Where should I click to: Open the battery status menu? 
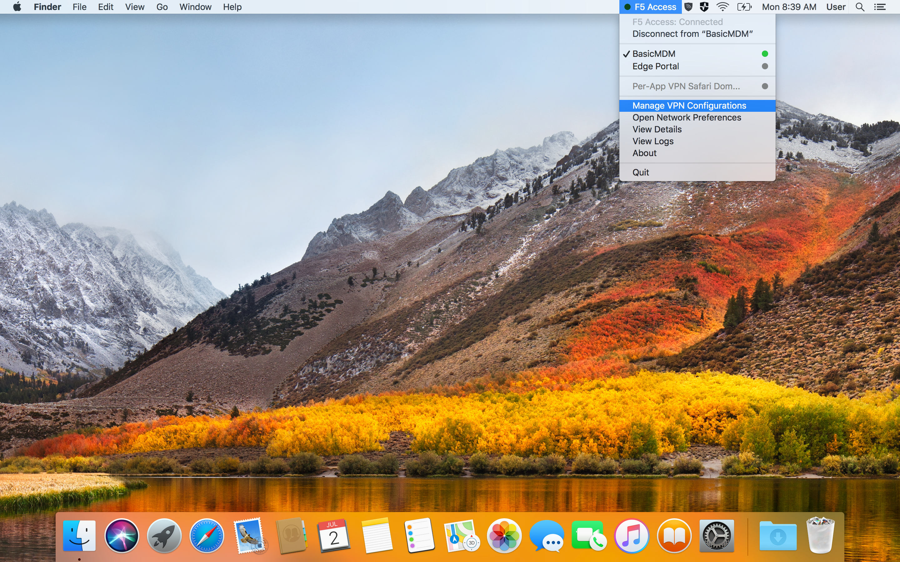744,7
